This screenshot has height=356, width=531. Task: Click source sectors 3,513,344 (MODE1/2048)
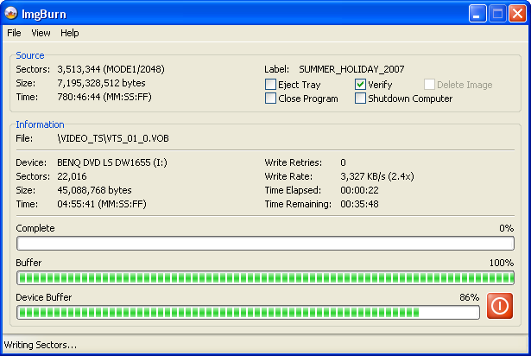pyautogui.click(x=111, y=69)
